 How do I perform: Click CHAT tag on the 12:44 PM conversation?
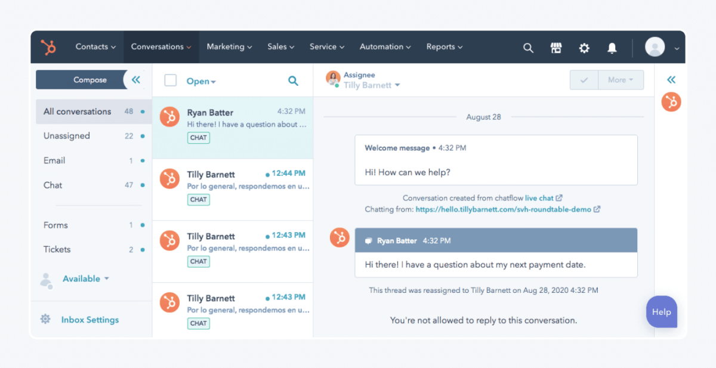pos(199,199)
